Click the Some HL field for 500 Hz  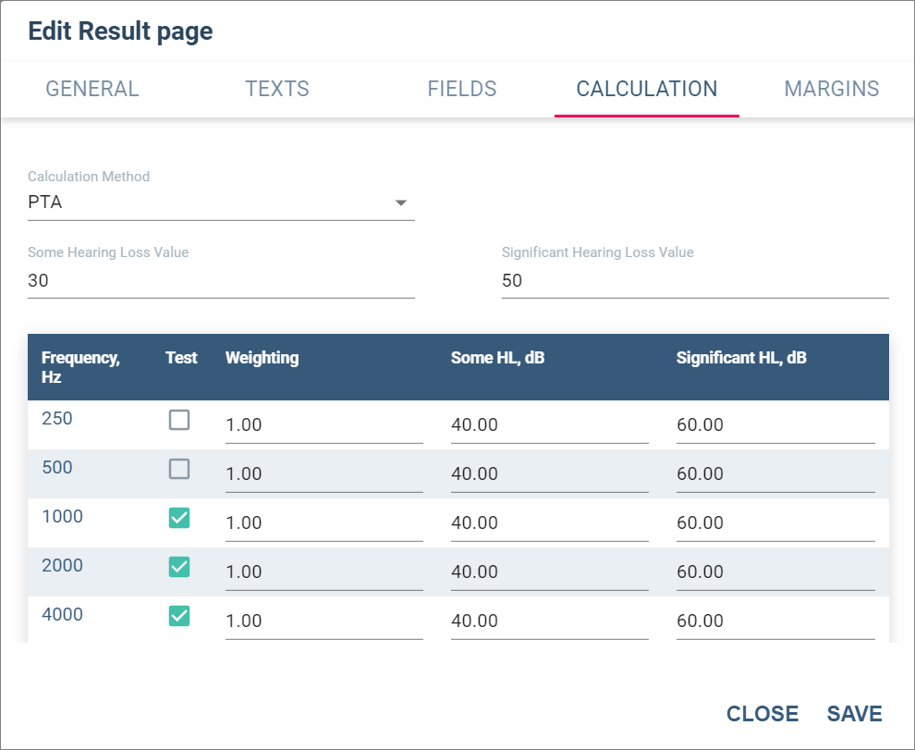[550, 474]
